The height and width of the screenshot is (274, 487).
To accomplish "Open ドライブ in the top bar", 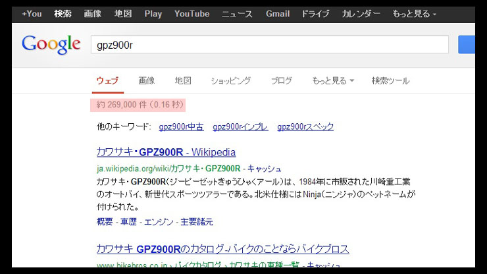I will click(315, 14).
